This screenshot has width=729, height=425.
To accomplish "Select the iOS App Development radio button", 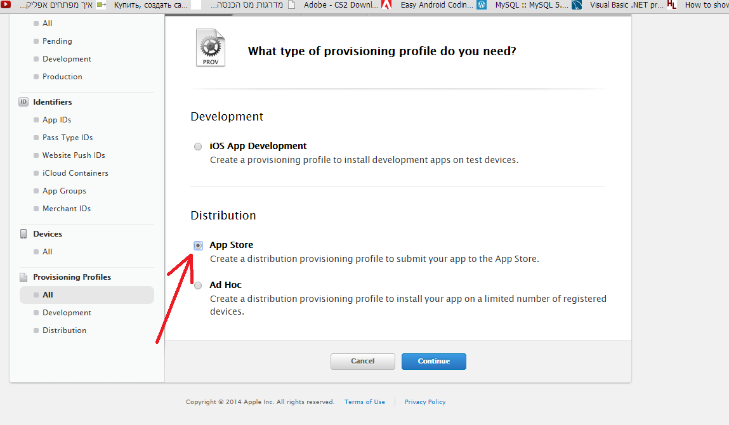I will tap(198, 147).
